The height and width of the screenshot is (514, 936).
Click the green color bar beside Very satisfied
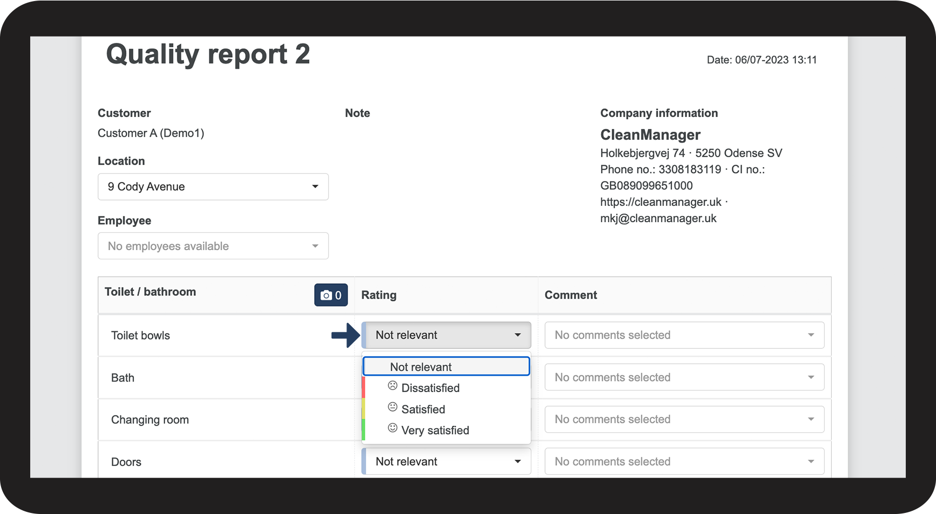click(x=363, y=430)
